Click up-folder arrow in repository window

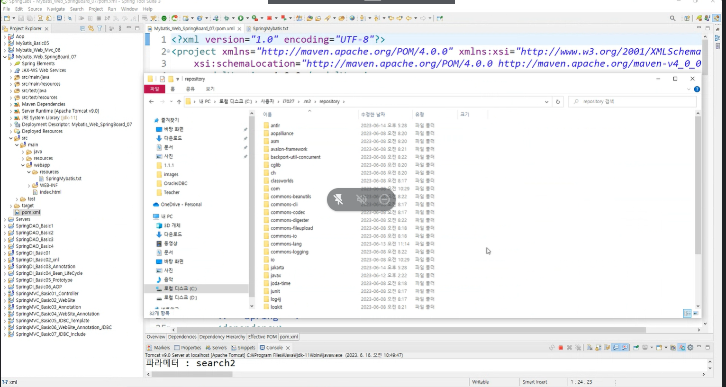(179, 101)
